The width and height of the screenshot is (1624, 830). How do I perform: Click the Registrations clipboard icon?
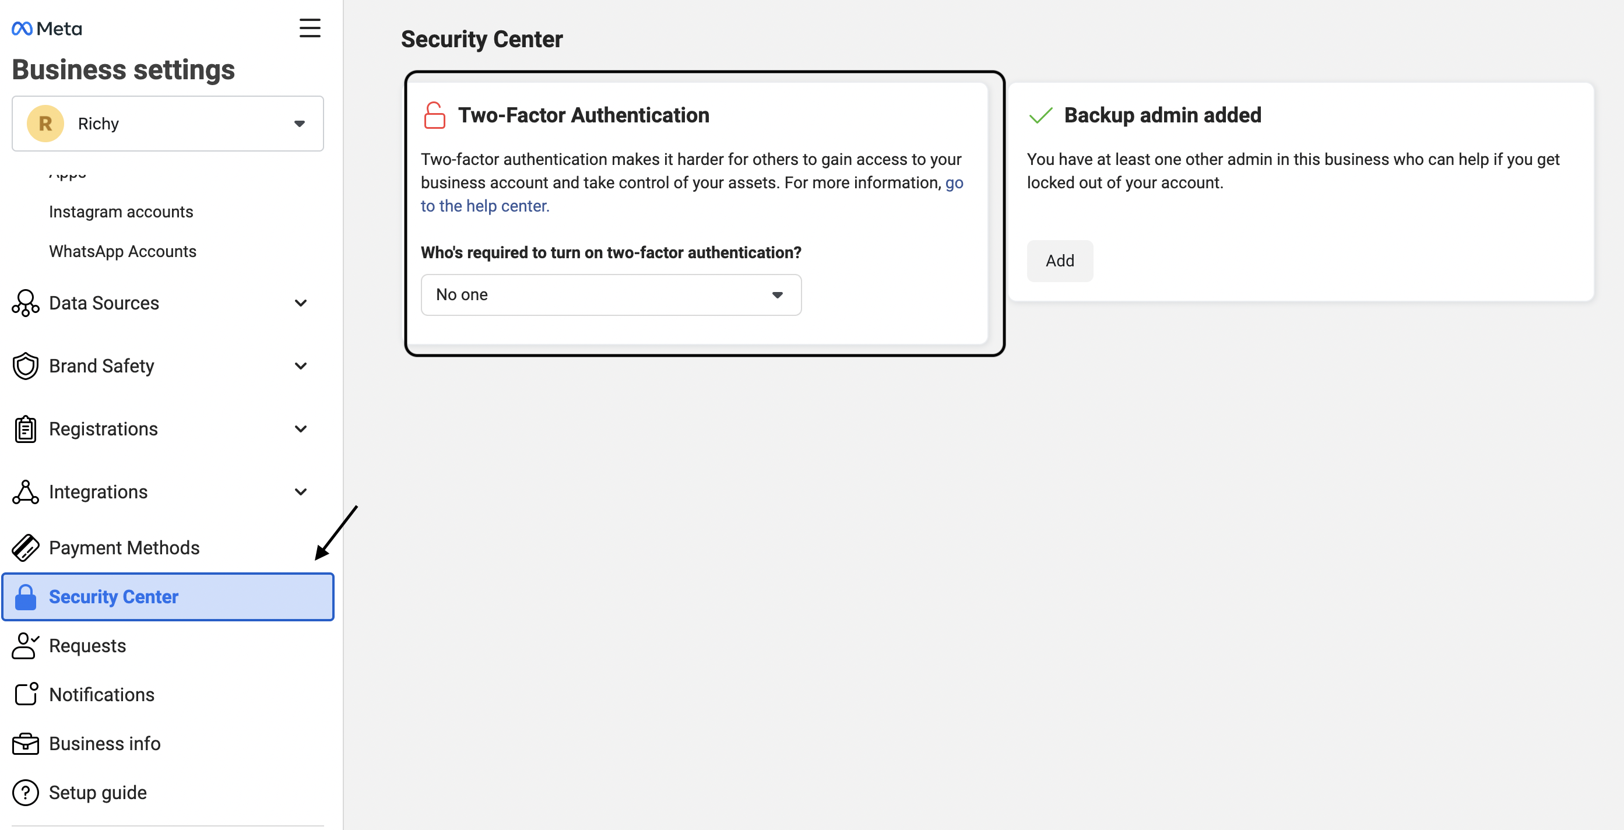(x=25, y=429)
